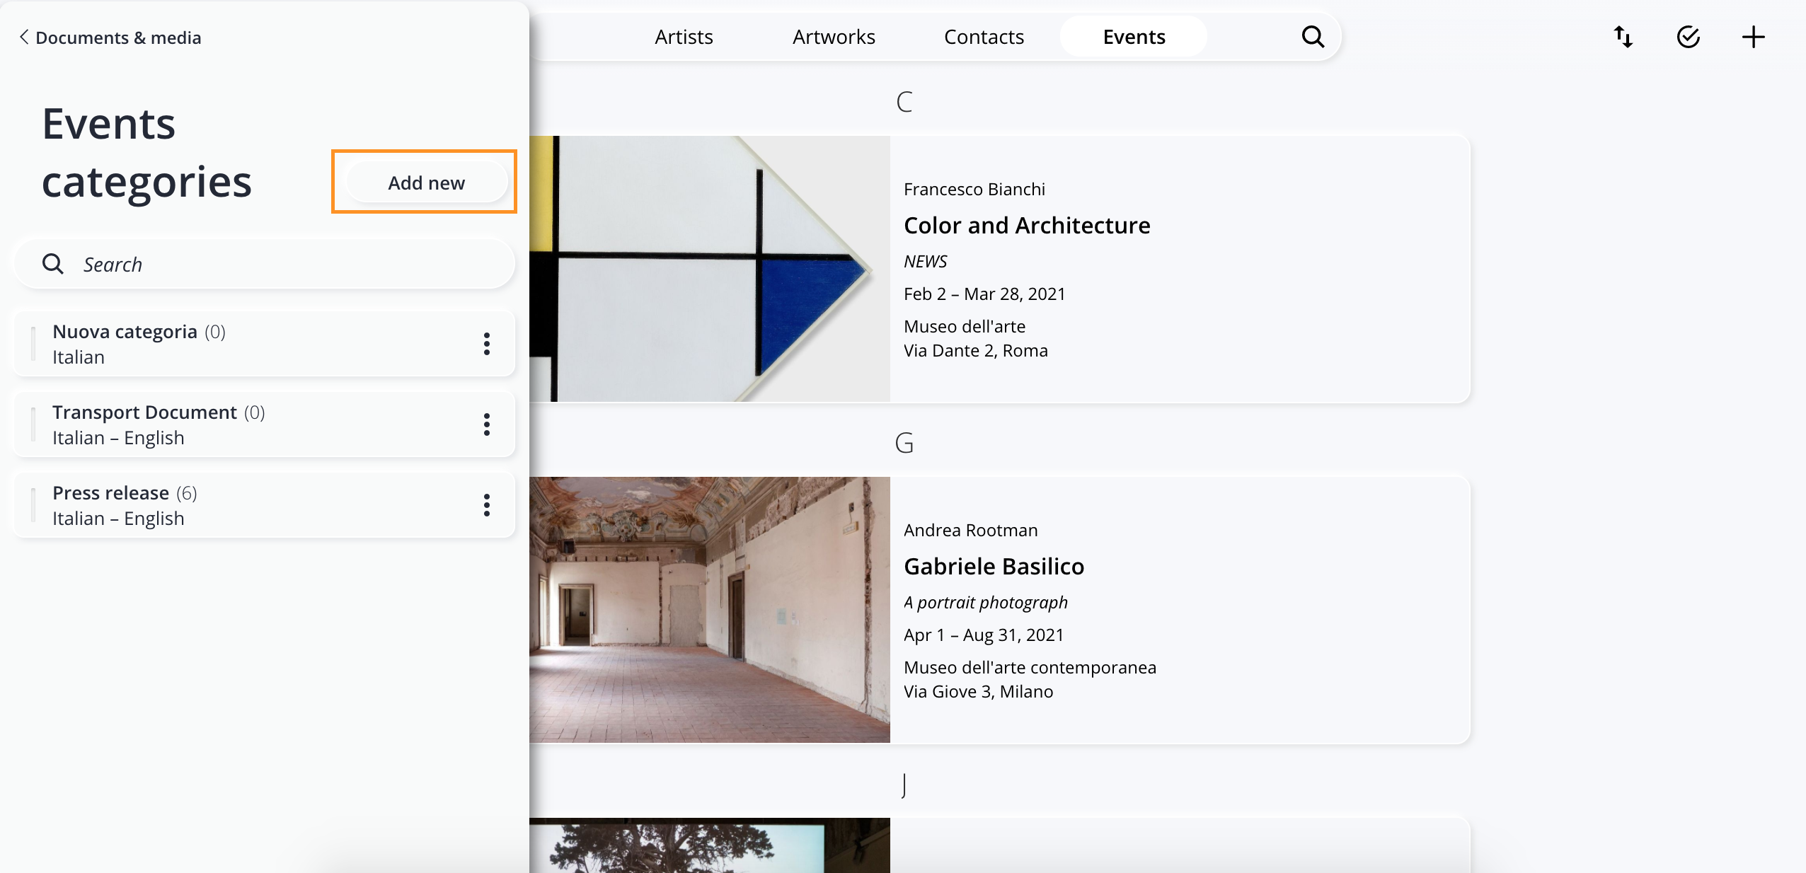The width and height of the screenshot is (1806, 873).
Task: Focus the categories Search field
Action: (264, 264)
